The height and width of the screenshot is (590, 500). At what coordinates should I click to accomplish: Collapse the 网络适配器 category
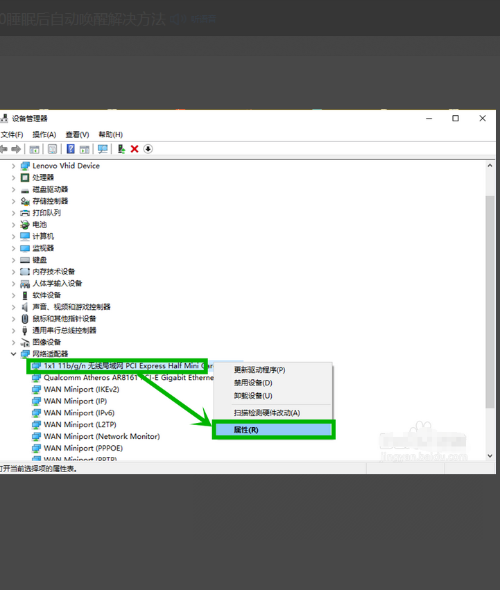point(13,354)
